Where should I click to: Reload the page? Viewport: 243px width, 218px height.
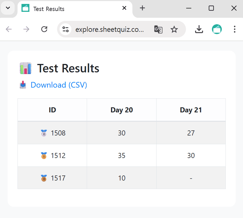pyautogui.click(x=44, y=29)
